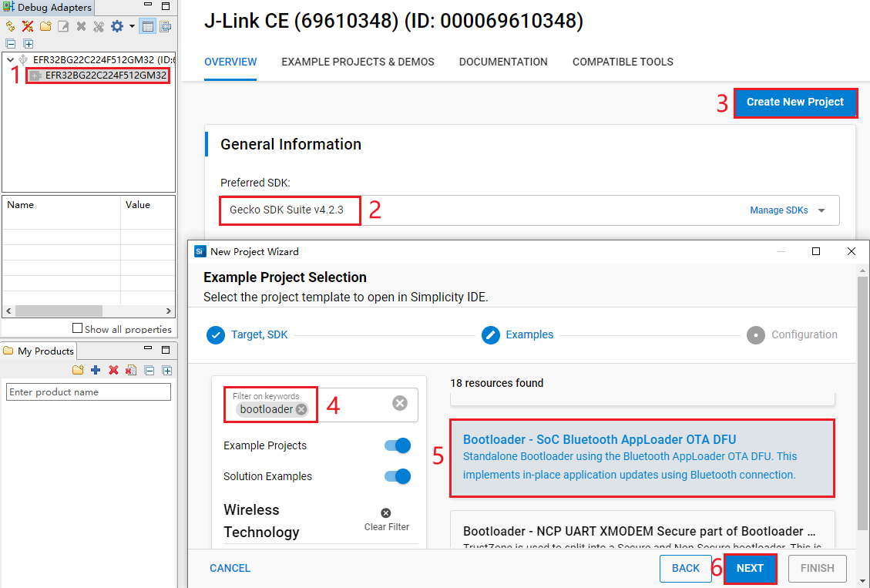Open dropdown arrow next to gear icon
This screenshot has height=588, width=870.
coord(132,26)
